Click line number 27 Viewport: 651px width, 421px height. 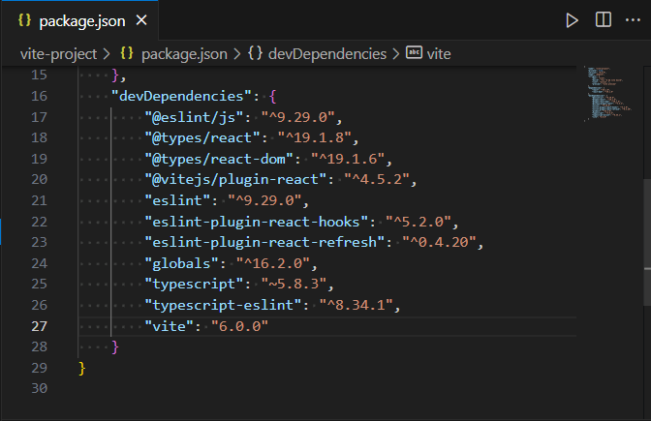[x=39, y=326]
